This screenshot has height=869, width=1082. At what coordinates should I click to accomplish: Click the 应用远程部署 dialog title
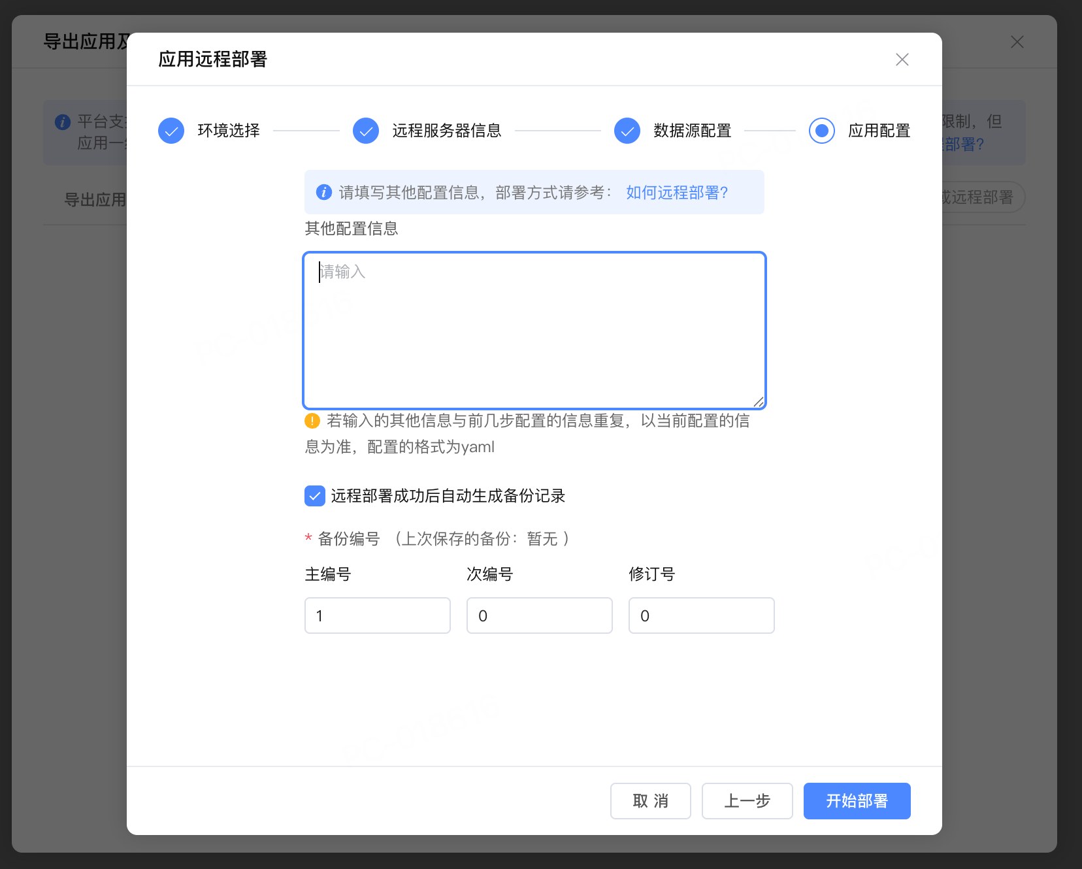pyautogui.click(x=213, y=59)
